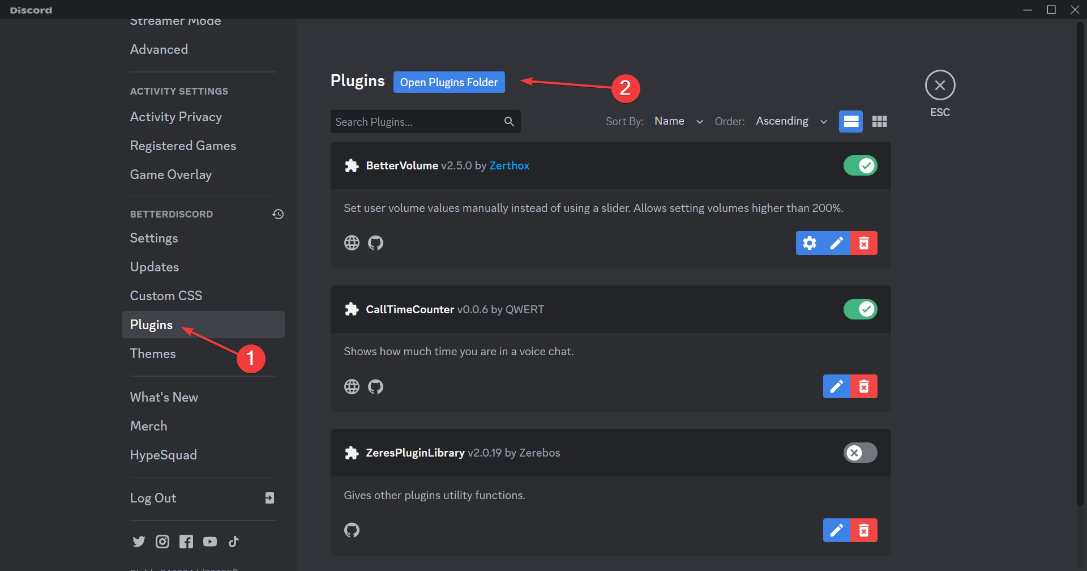Switch to grid view layout

click(879, 121)
